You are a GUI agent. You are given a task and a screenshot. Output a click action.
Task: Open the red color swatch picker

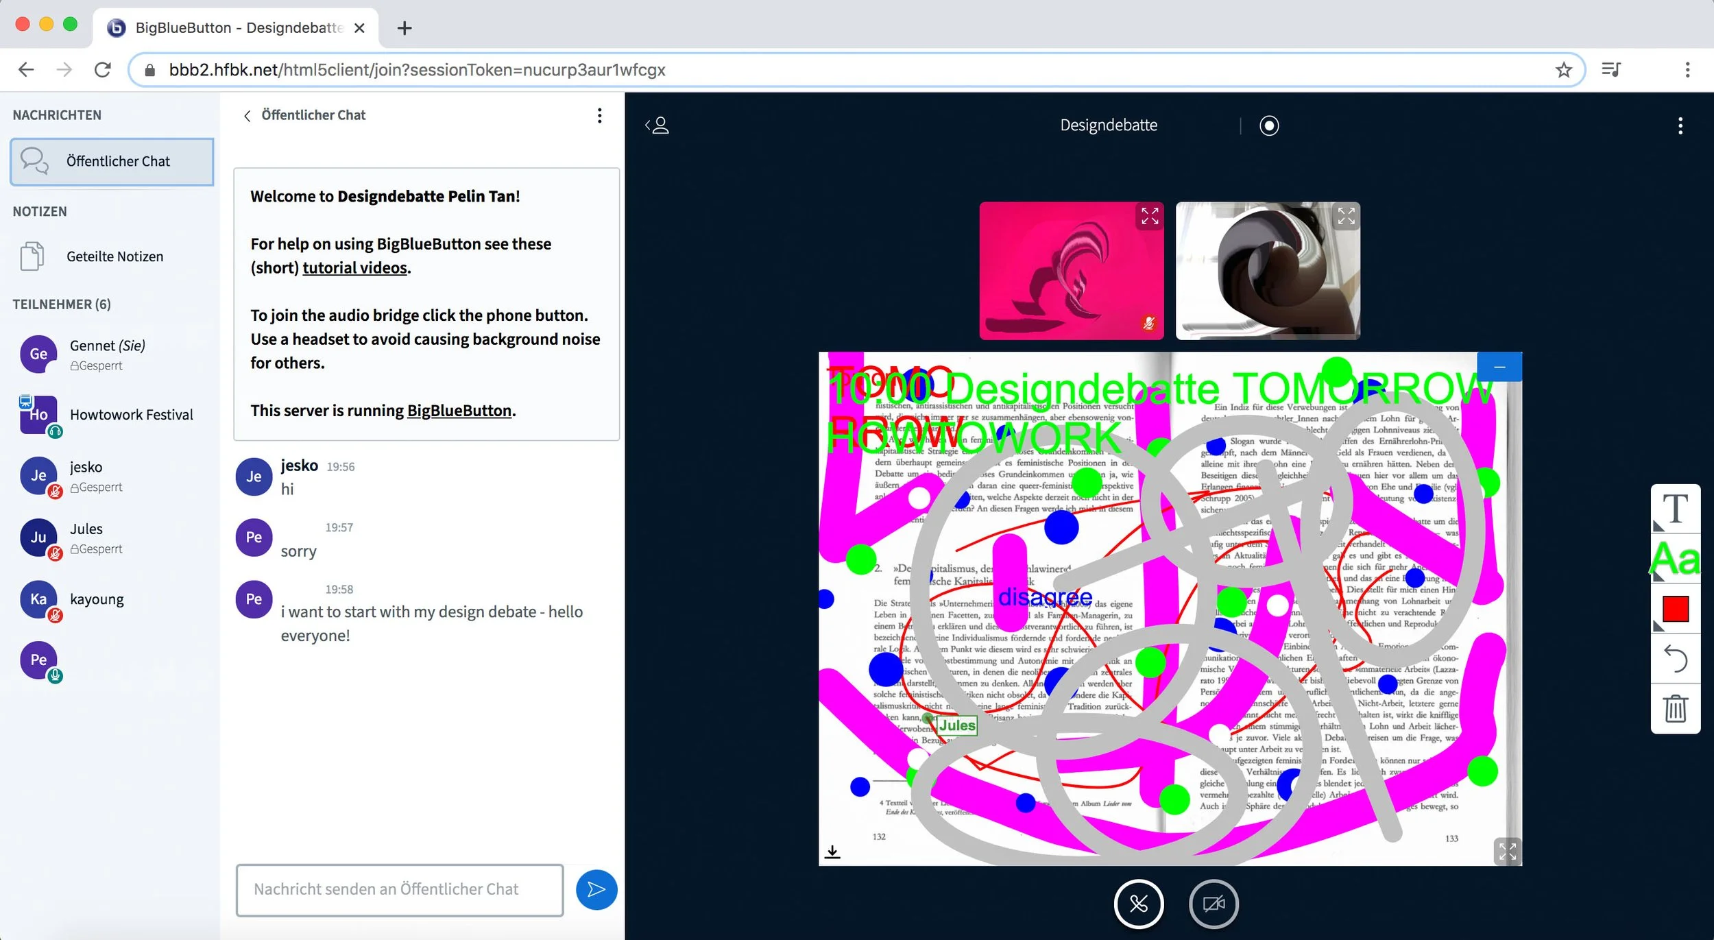(1675, 609)
